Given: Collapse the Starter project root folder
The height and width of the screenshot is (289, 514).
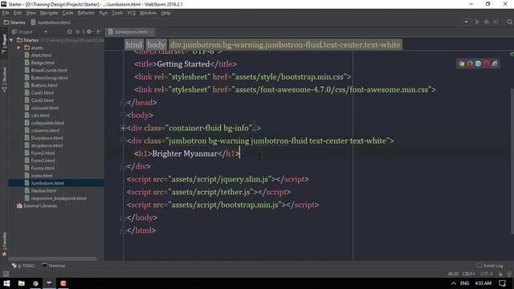Looking at the screenshot, I should coord(12,40).
